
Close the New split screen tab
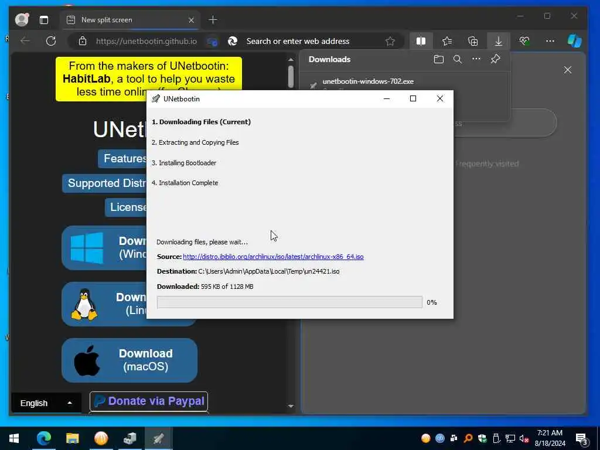tap(192, 20)
